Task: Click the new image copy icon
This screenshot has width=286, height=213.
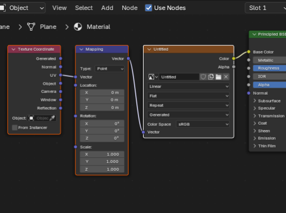Action: (x=211, y=77)
